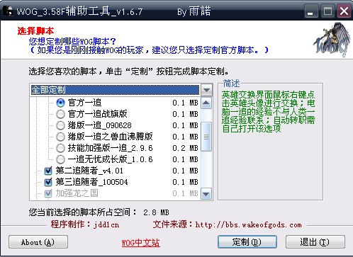The width and height of the screenshot is (353, 257).
Task: Click the app icon in title bar
Action: (7, 11)
